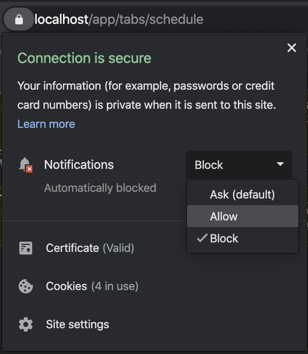The height and width of the screenshot is (354, 308).
Task: Click the checkmark next to Block
Action: 202,238
